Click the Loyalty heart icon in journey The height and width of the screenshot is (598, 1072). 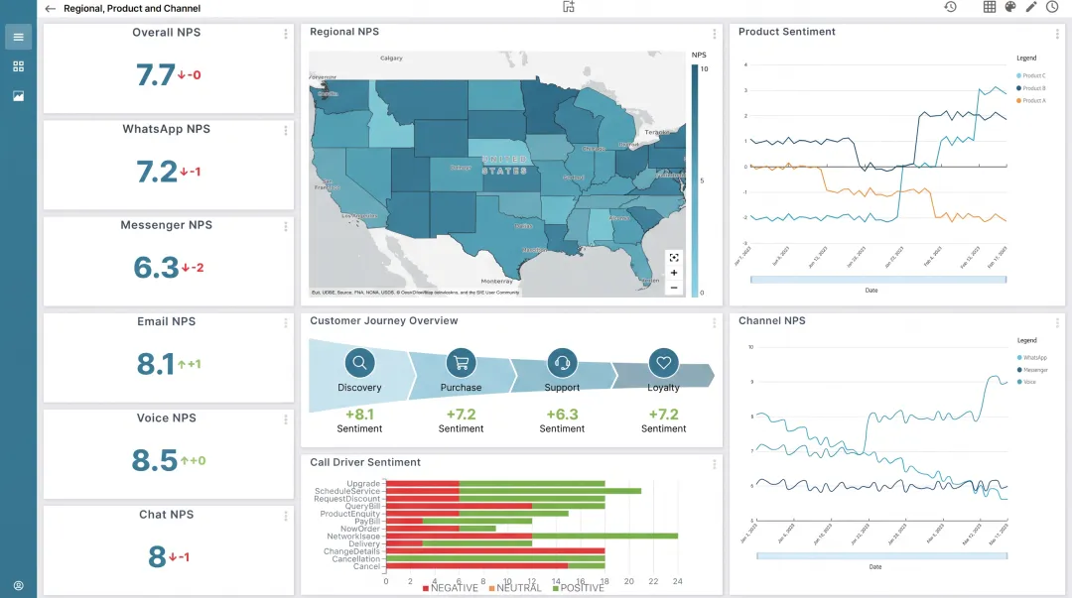pos(663,363)
